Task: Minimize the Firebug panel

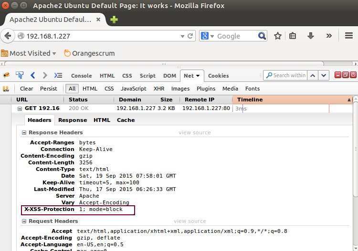Action: 338,75
